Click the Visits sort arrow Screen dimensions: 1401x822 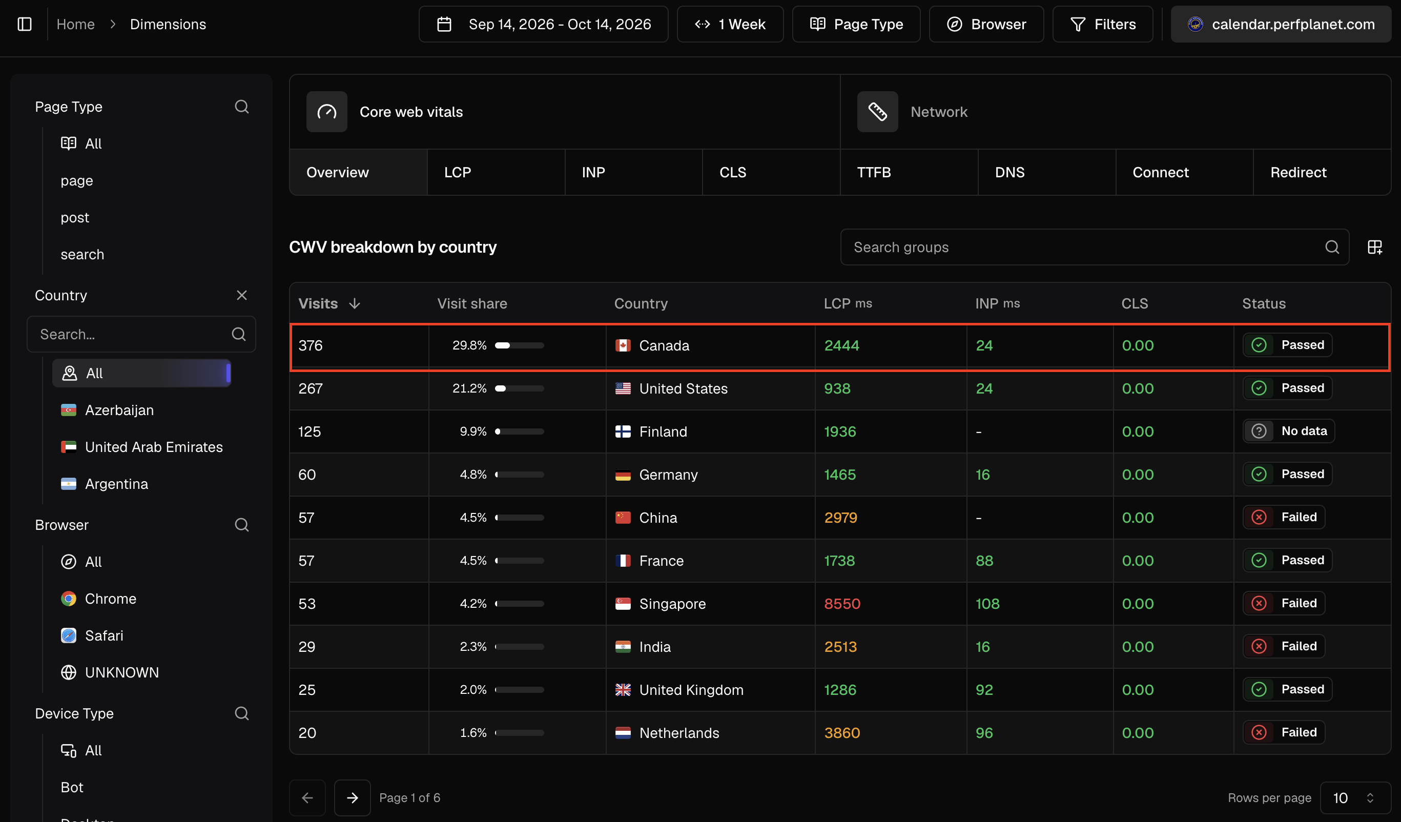tap(355, 304)
